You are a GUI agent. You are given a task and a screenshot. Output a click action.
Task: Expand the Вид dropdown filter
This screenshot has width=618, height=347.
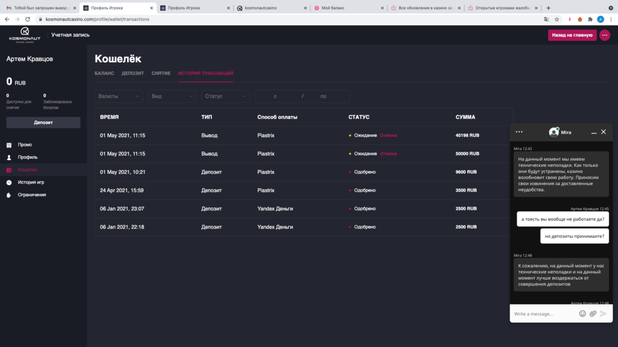172,96
